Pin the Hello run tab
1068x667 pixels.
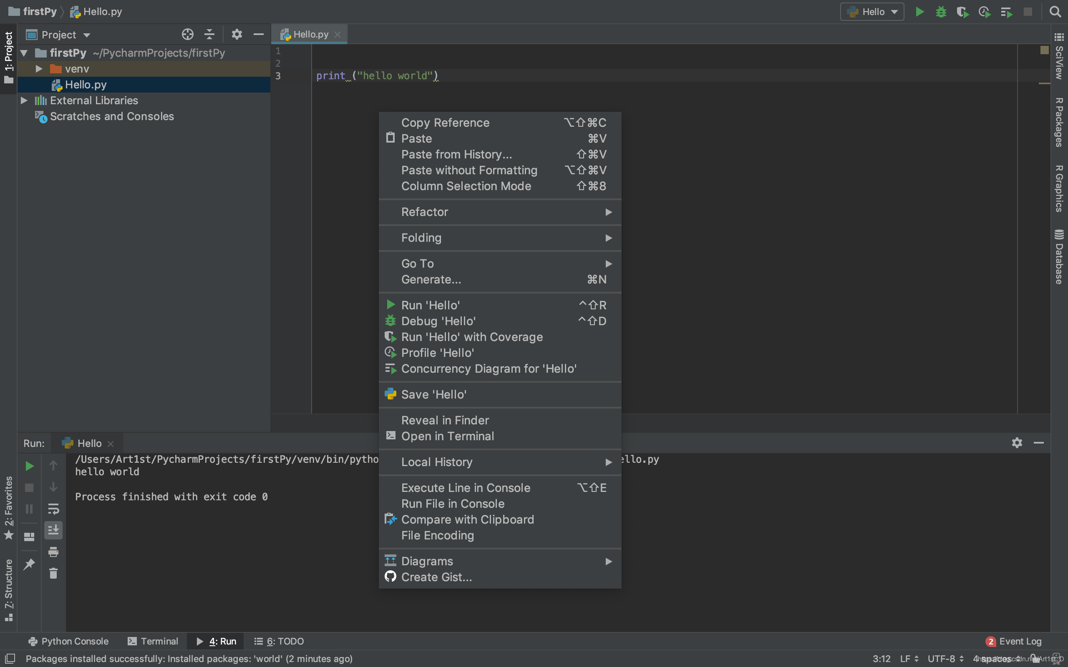tap(29, 564)
